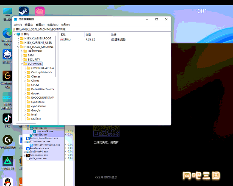Click the regedit.exe process icon
This screenshot has height=186, width=233.
point(31,135)
